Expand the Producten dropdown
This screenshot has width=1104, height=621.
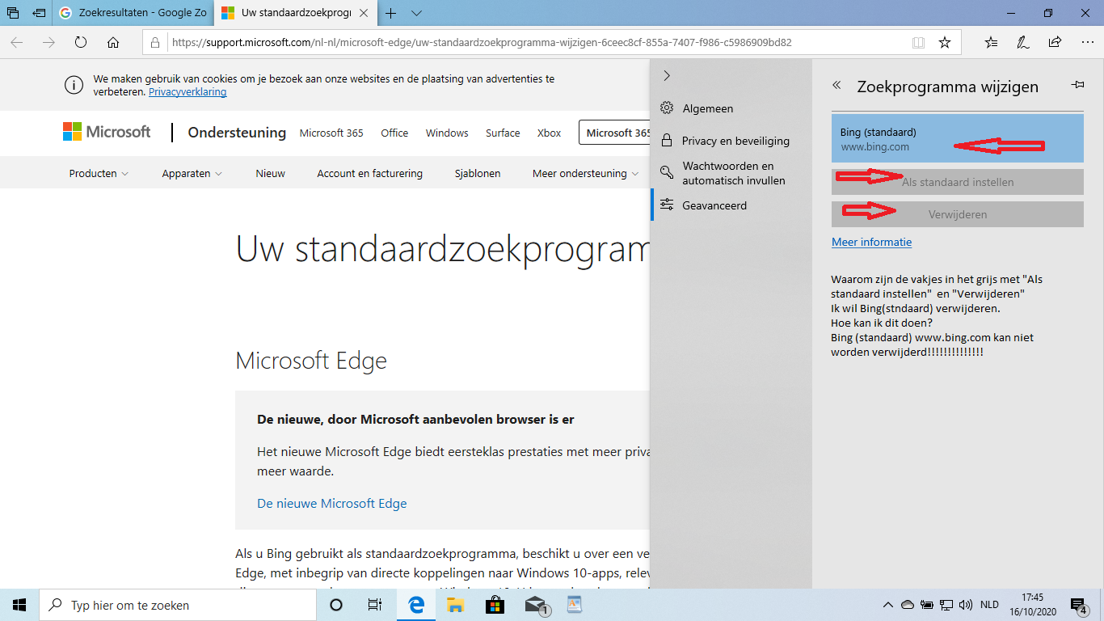coord(99,173)
